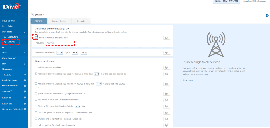
Task: Adjust the files failed percentage stepper
Action: (97, 74)
